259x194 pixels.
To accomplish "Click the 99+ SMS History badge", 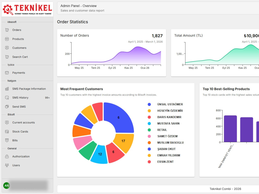I will (47, 98).
